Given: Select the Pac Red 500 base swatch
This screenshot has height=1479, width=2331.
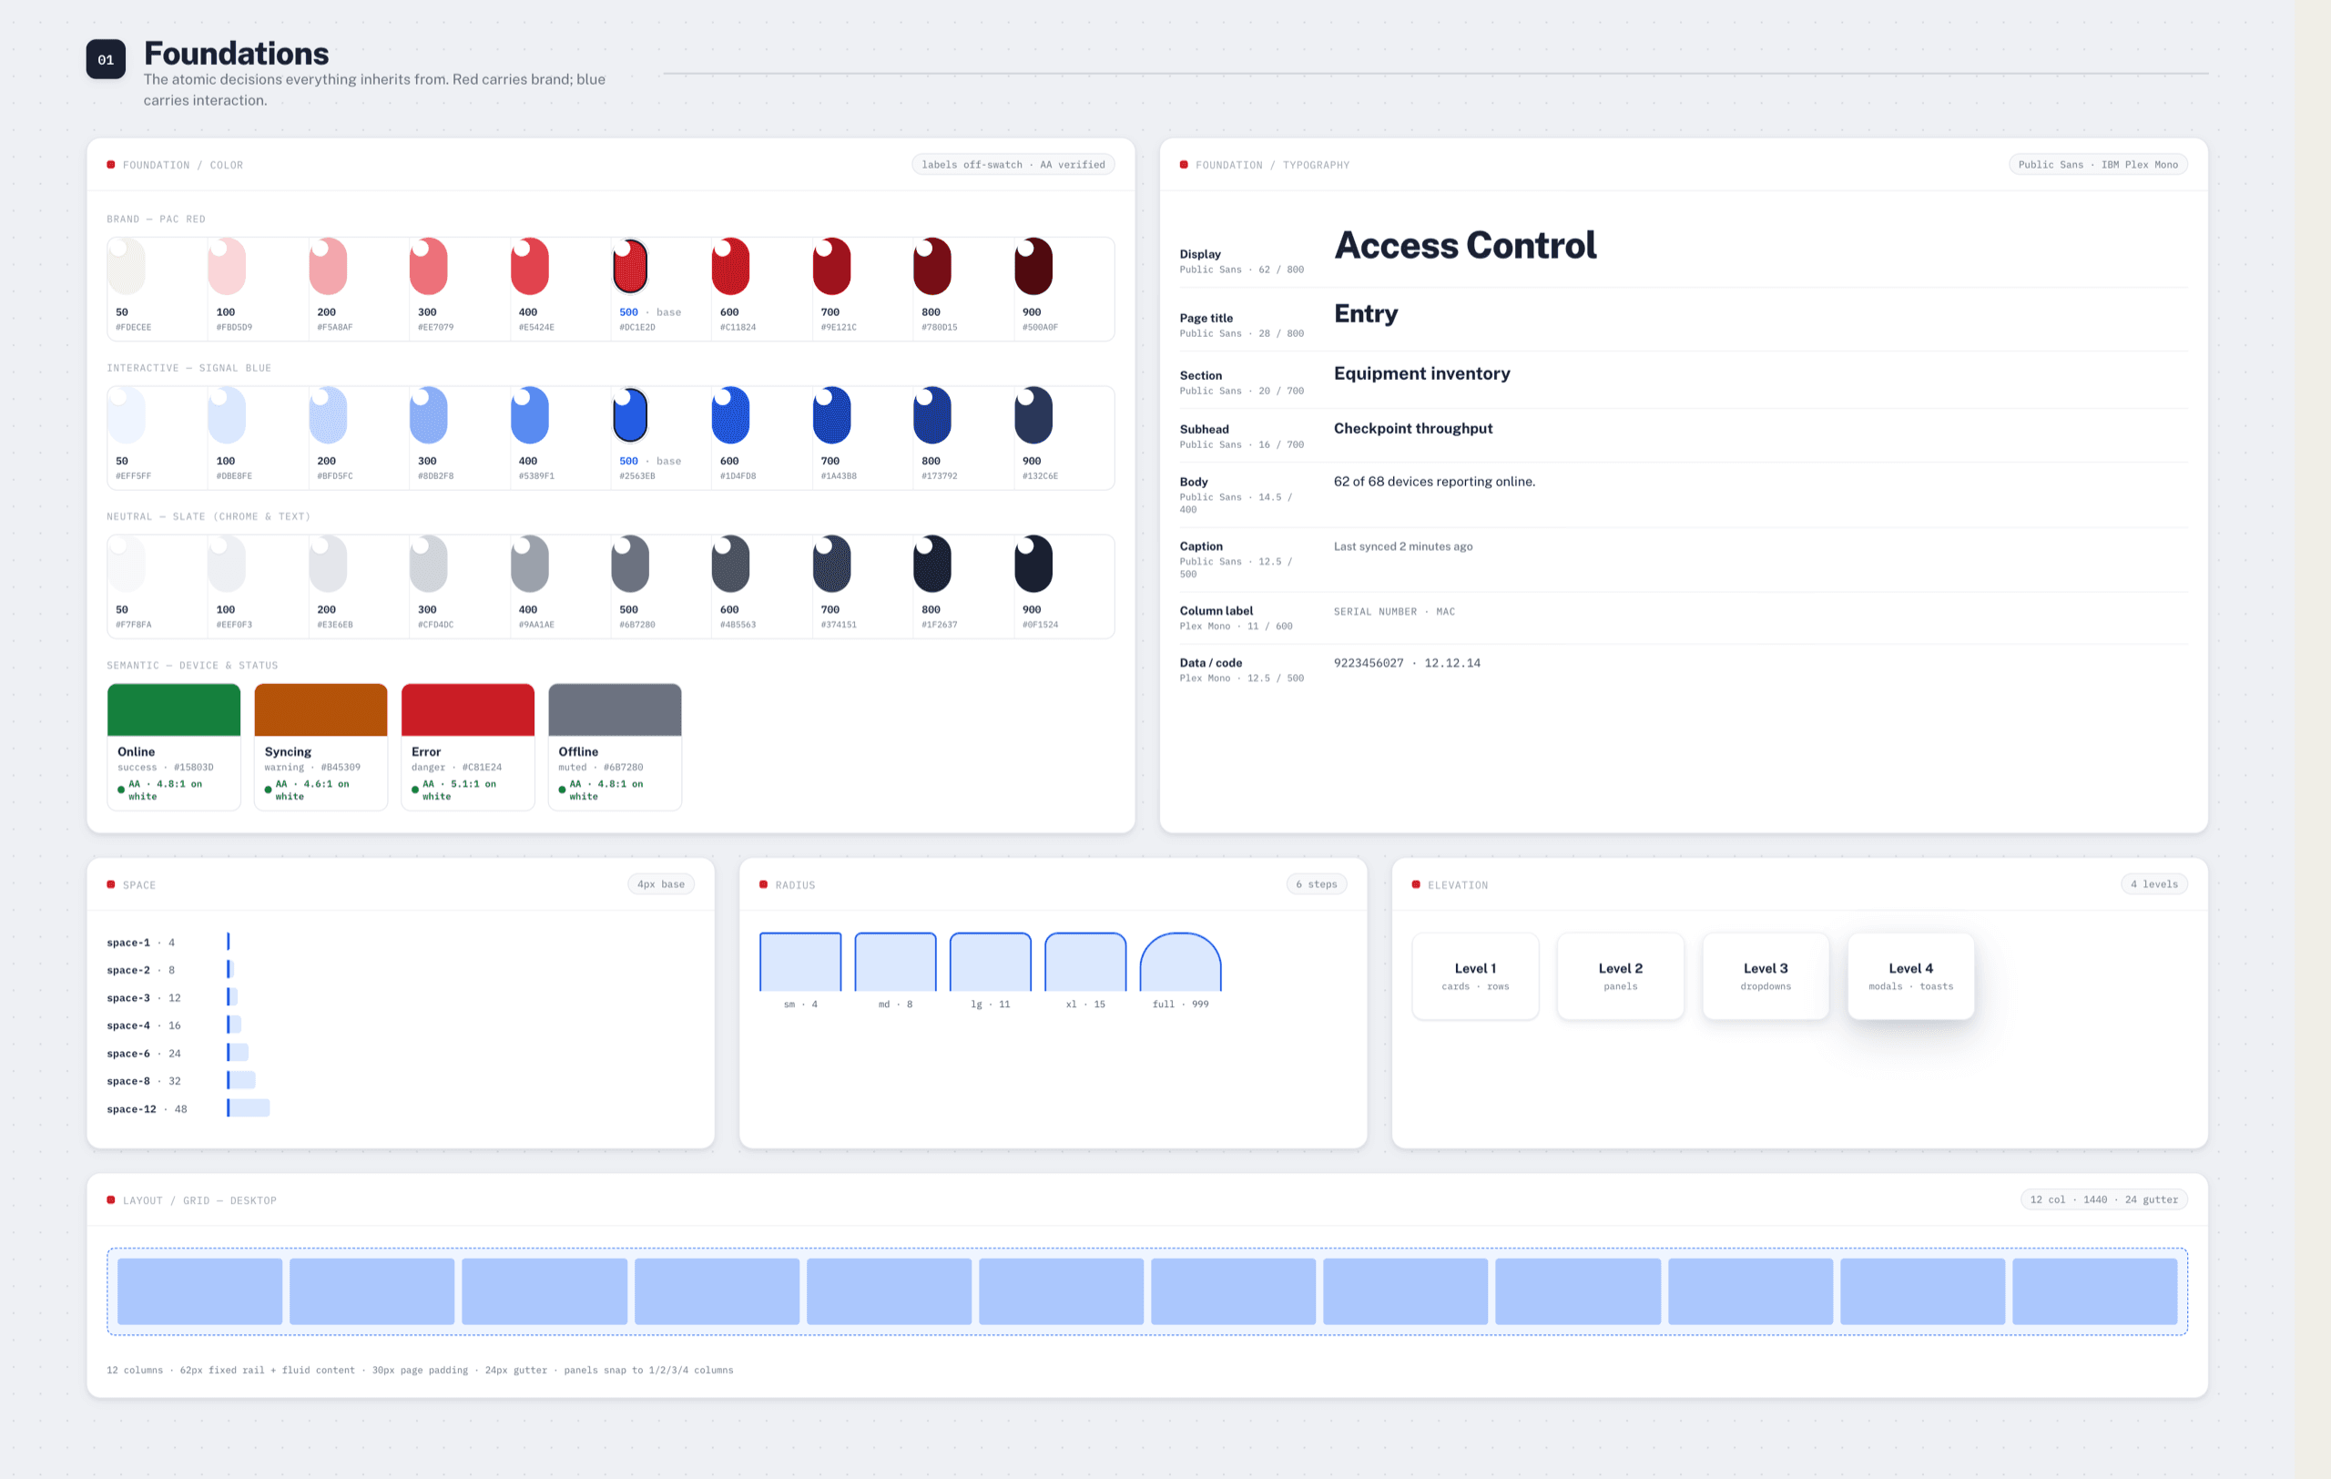Looking at the screenshot, I should pyautogui.click(x=630, y=266).
